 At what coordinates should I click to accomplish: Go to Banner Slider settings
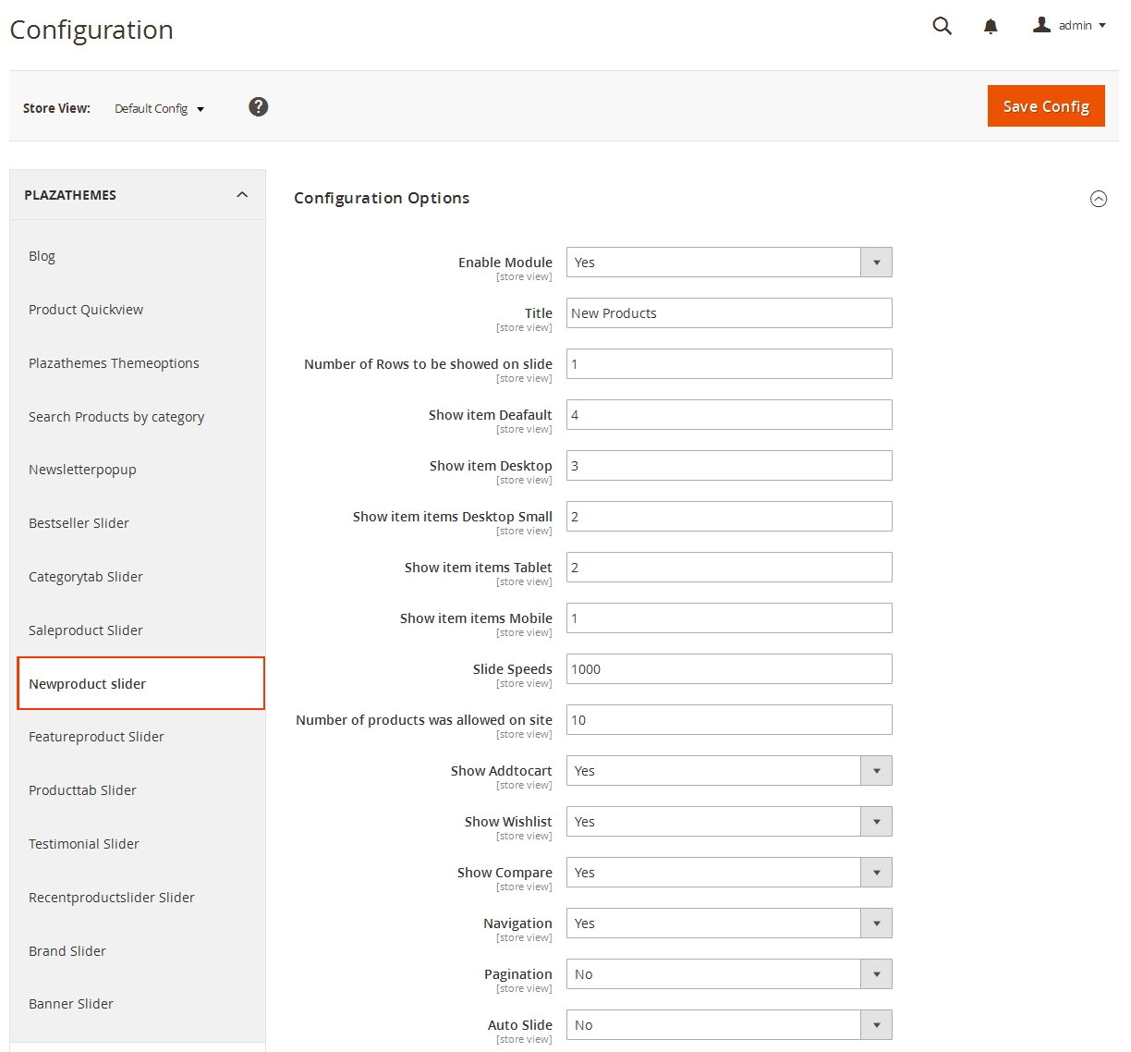pos(71,1004)
